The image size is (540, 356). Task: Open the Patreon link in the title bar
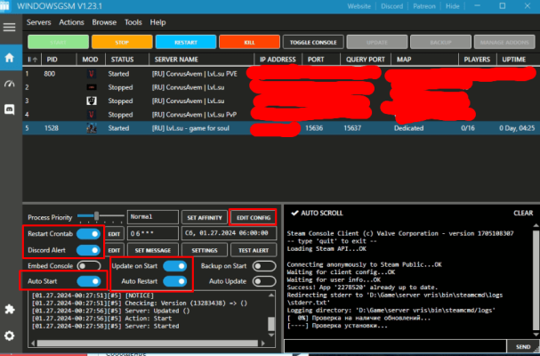tap(424, 6)
